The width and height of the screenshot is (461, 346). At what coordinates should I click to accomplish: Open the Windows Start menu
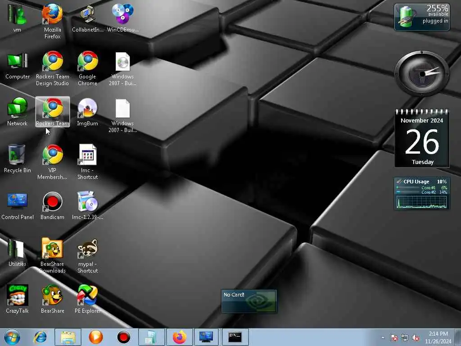coord(12,337)
